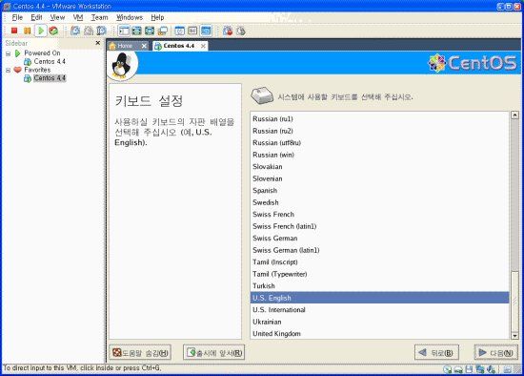Click the CentOS logo in banner
The image size is (524, 376).
(x=473, y=63)
